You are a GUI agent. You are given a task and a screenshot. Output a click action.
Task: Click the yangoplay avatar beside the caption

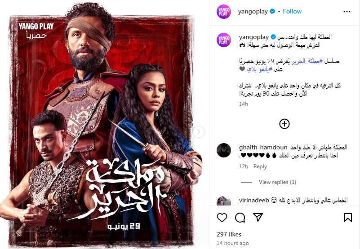click(224, 40)
